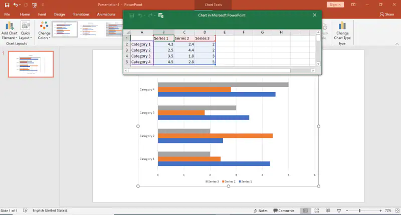This screenshot has height=215, width=401.
Task: Click English (United States) language indicator
Action: point(50,210)
